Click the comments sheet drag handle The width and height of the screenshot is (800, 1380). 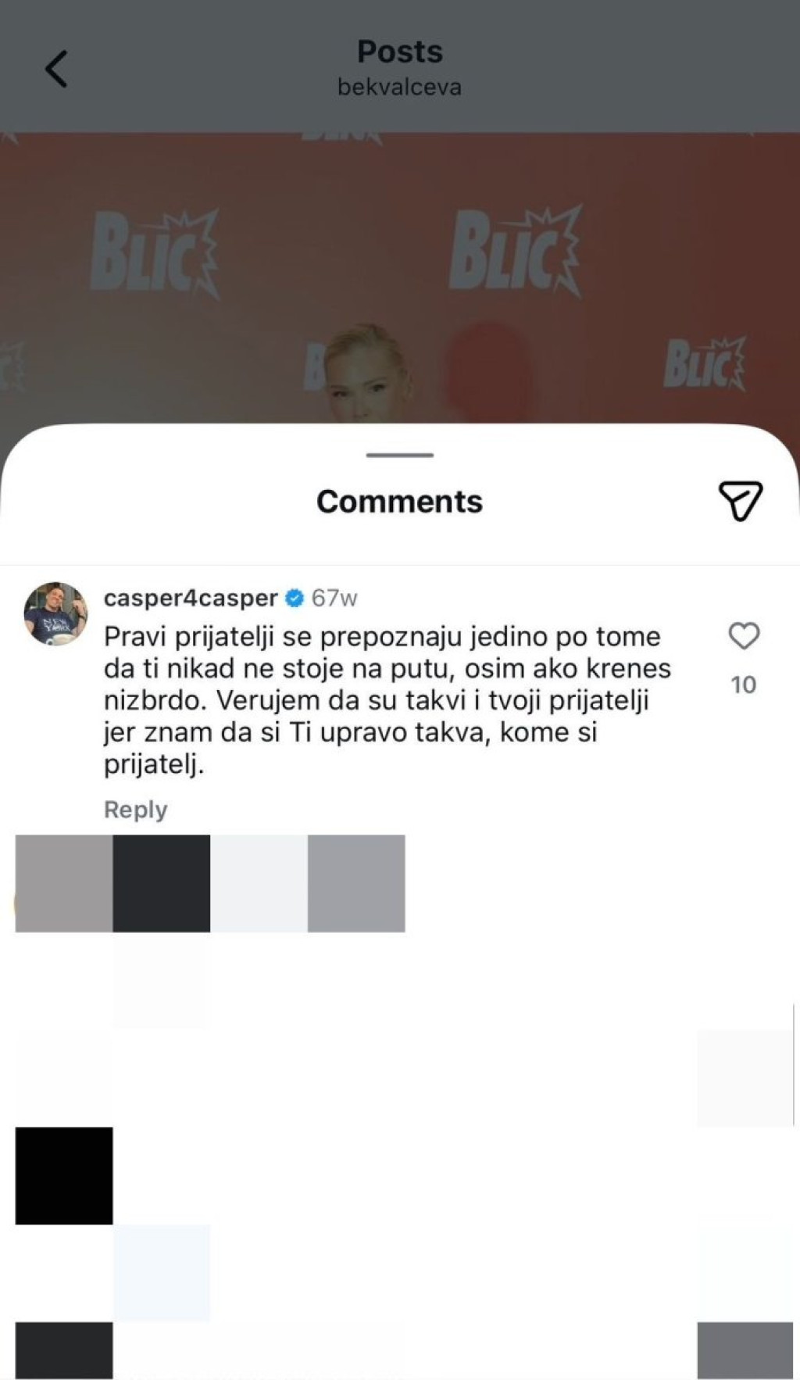[x=400, y=455]
